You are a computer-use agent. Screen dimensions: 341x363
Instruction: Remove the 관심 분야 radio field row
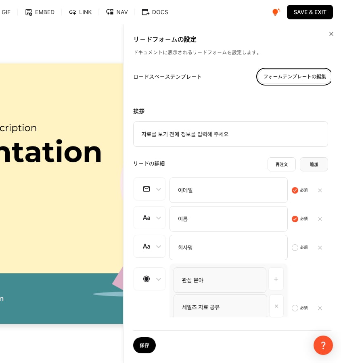[320, 308]
